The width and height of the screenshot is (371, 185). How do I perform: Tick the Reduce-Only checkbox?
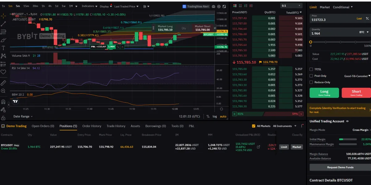pyautogui.click(x=311, y=82)
